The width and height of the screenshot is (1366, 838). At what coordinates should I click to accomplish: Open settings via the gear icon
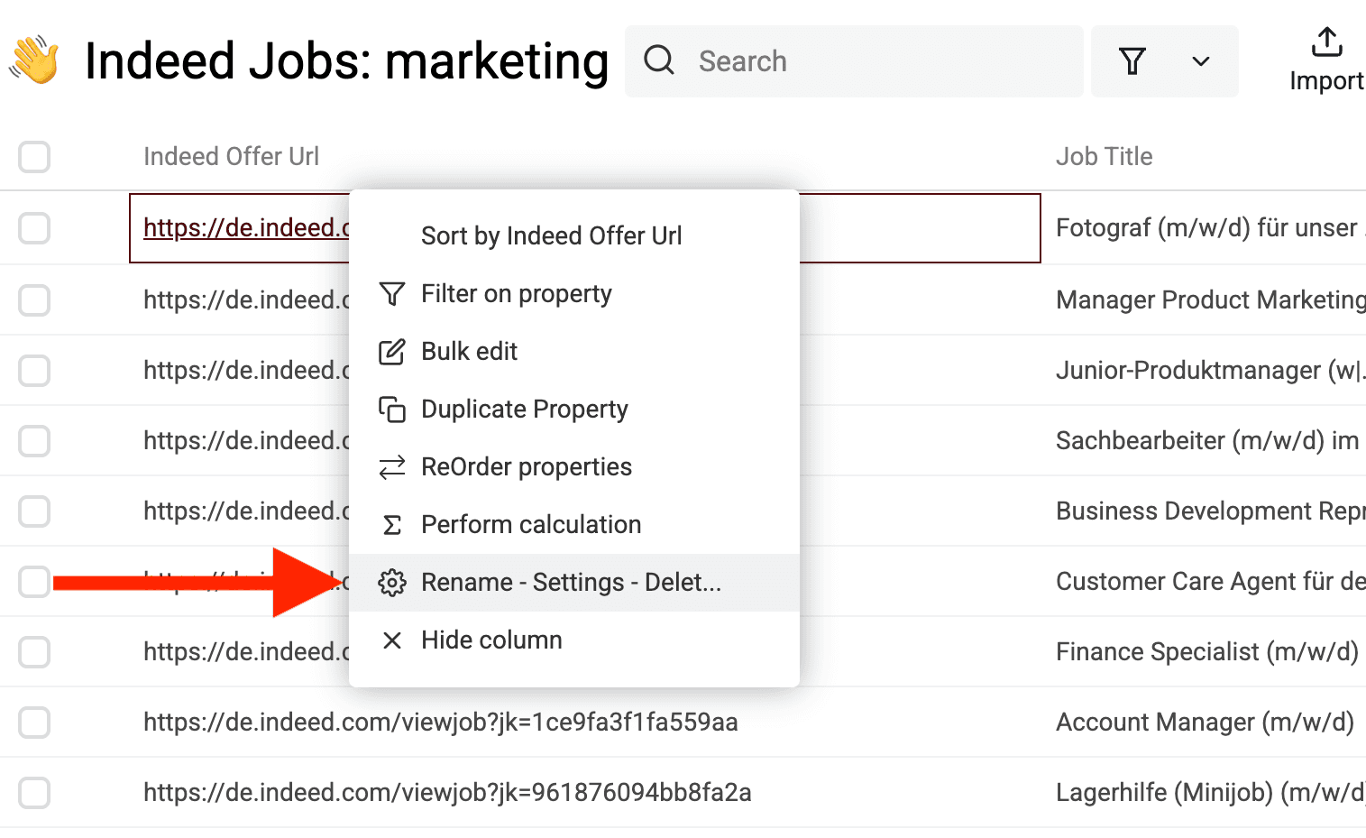(392, 582)
